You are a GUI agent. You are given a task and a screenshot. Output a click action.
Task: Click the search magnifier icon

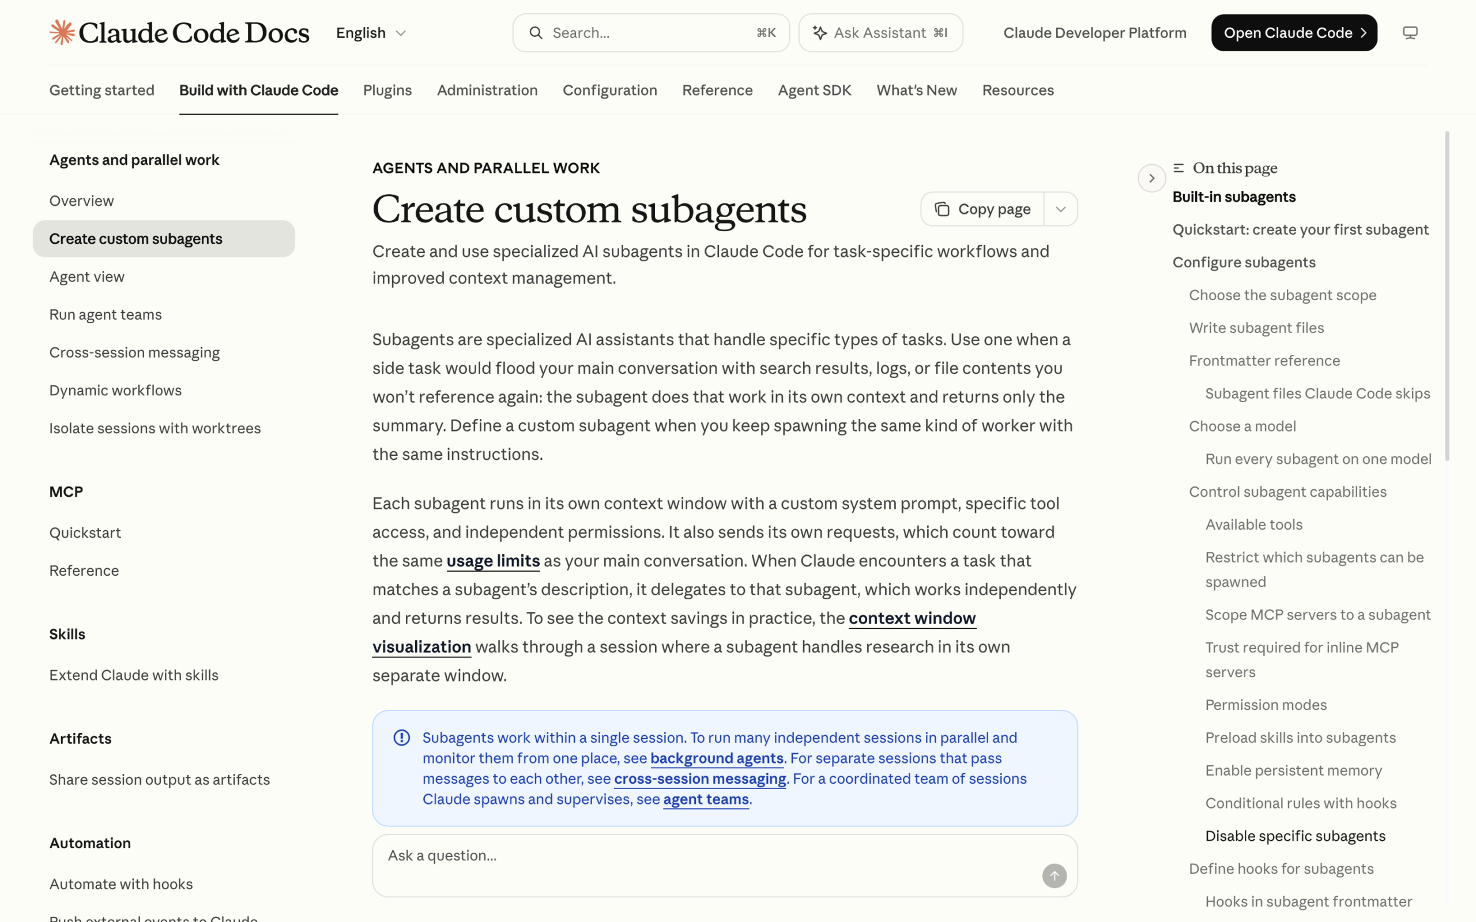[536, 33]
